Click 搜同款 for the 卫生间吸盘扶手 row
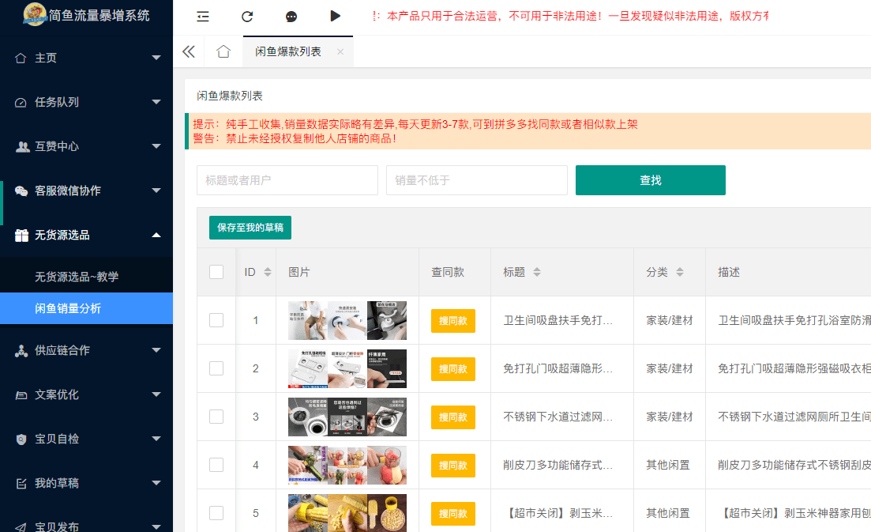Screen dimensions: 871x532 [x=452, y=321]
